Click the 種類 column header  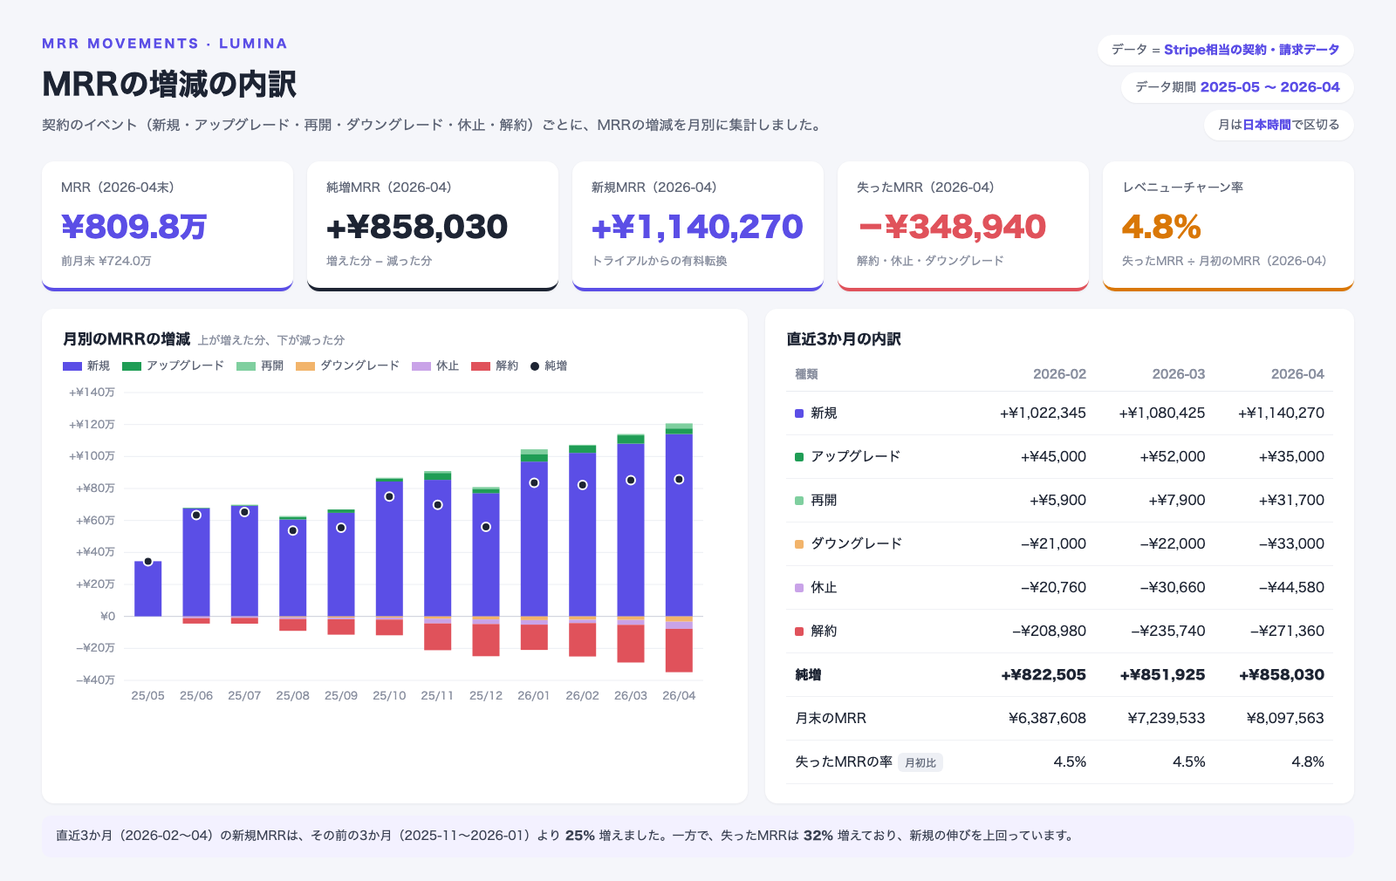pos(806,374)
